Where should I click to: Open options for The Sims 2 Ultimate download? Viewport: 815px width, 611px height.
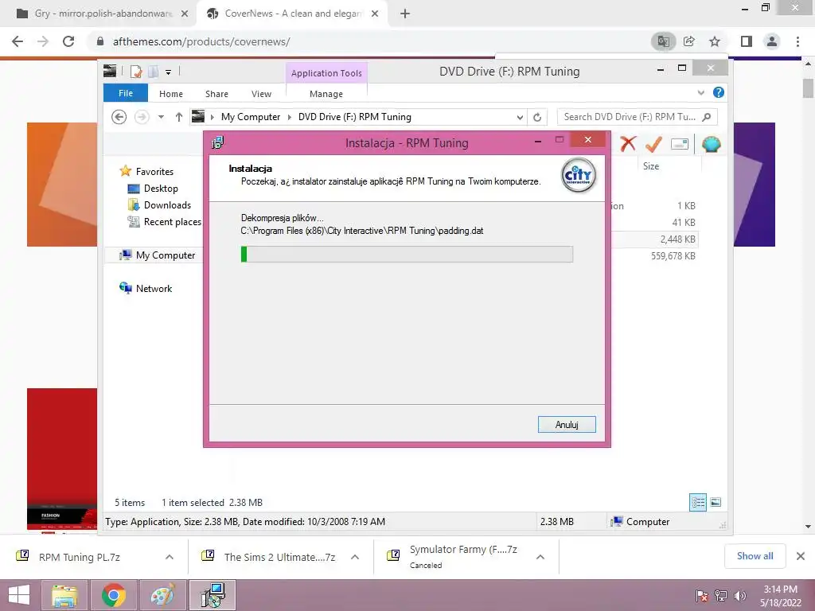pos(355,557)
